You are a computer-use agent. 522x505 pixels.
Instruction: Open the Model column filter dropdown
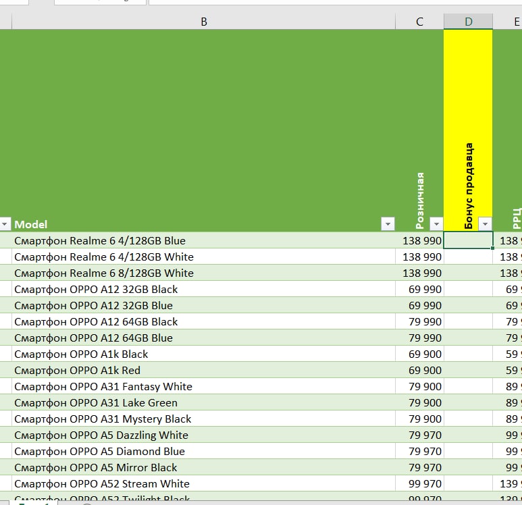click(x=388, y=223)
